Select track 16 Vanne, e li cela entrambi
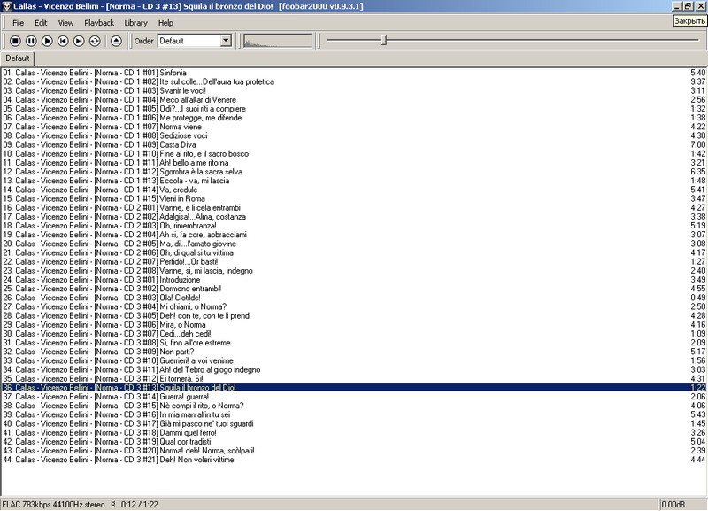The height and width of the screenshot is (511, 708). 353,208
